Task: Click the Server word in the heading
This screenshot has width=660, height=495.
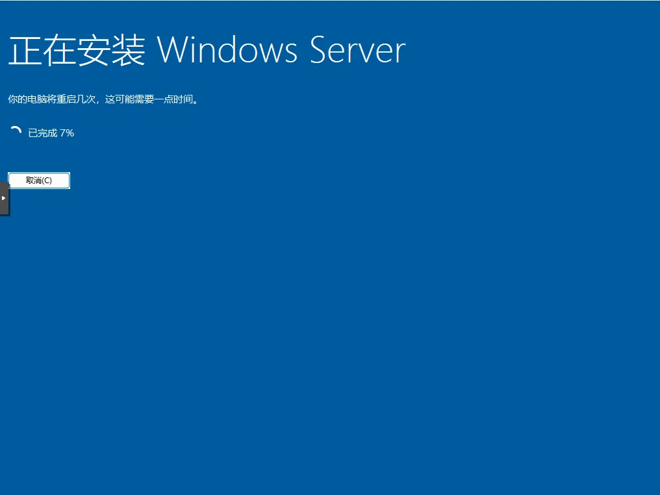Action: tap(357, 50)
